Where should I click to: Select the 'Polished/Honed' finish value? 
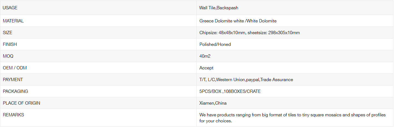[215, 44]
